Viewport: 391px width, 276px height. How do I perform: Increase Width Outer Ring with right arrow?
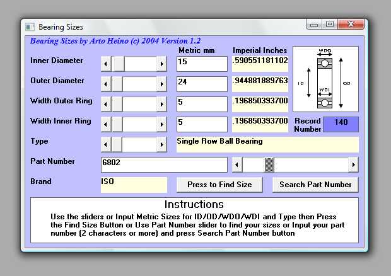(x=161, y=104)
